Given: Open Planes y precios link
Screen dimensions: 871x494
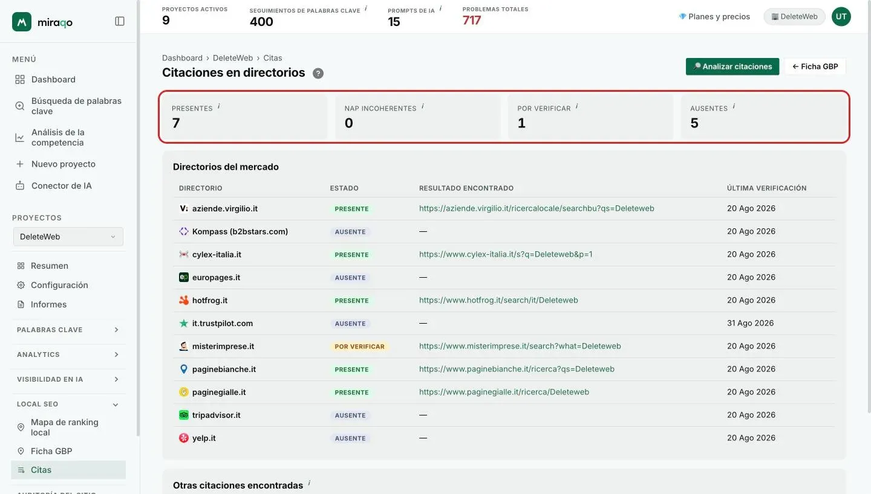Looking at the screenshot, I should tap(714, 17).
